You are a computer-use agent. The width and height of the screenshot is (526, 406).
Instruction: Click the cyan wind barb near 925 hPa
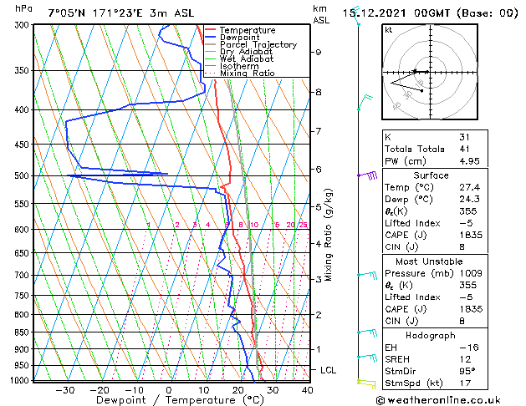coord(367,358)
